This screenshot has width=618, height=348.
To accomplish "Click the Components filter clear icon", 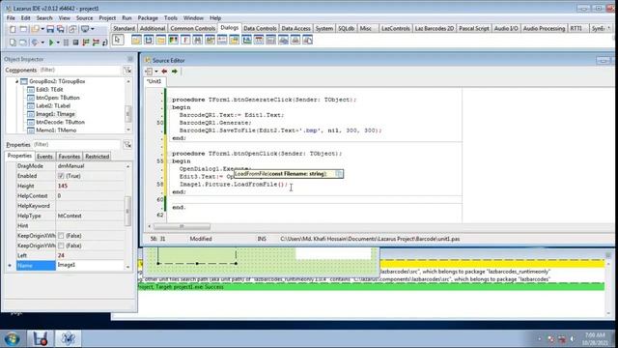I will pyautogui.click(x=127, y=71).
